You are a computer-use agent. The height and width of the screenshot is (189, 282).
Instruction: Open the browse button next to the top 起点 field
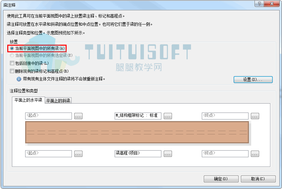tap(78, 116)
